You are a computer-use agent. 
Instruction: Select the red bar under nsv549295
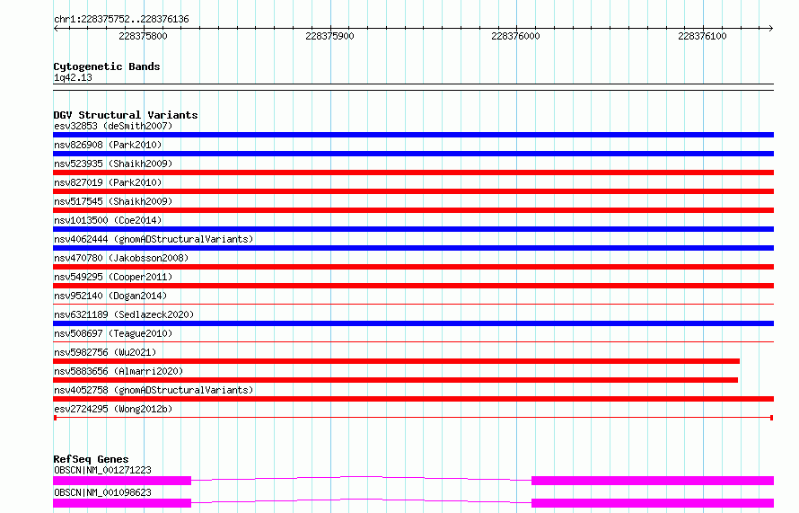[x=413, y=286]
